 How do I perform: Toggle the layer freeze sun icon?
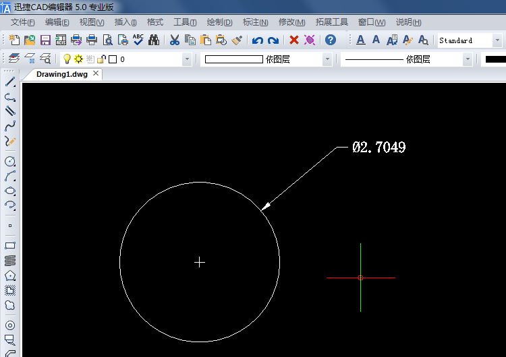click(x=78, y=59)
